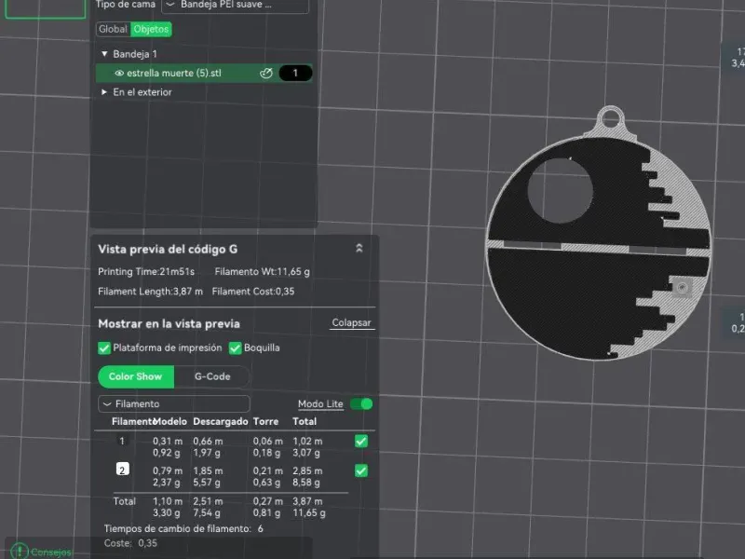Uncheck Plataforma de impresión checkbox
The height and width of the screenshot is (559, 745).
(x=104, y=348)
